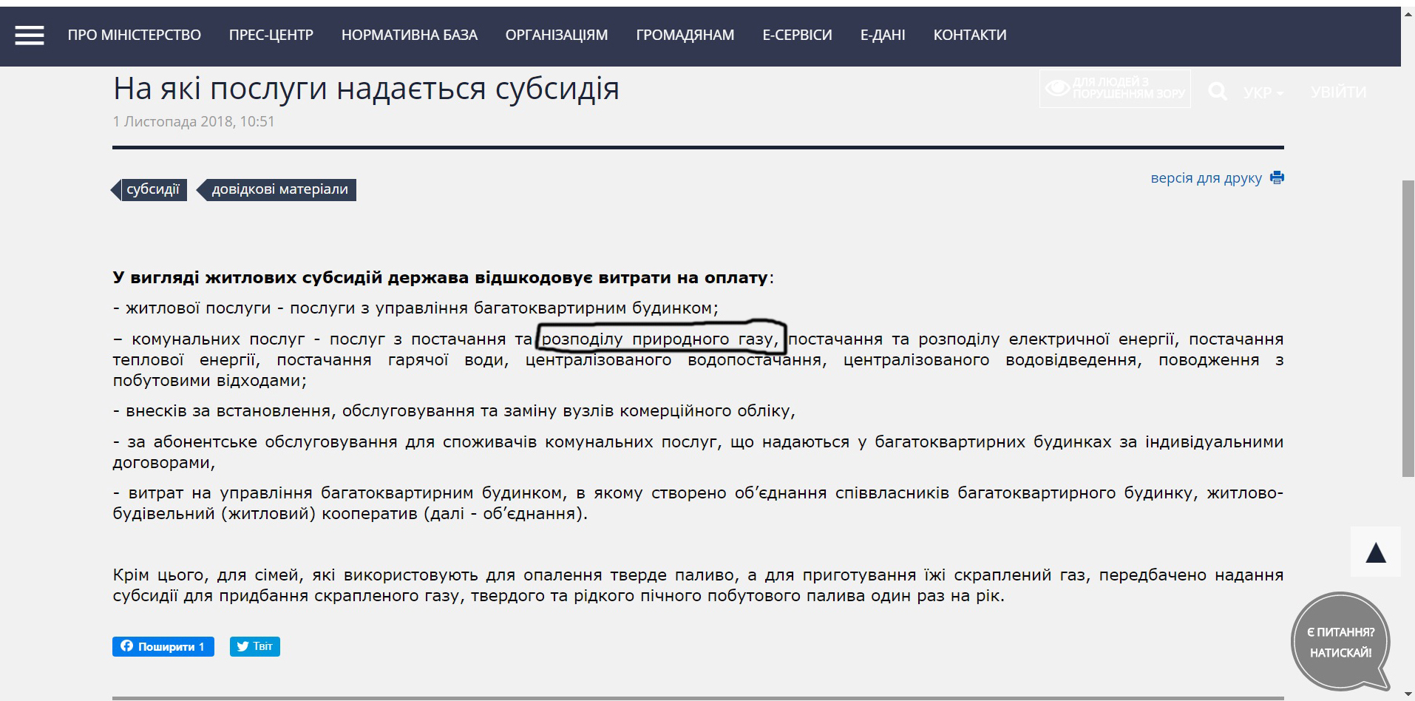Click the Twitter Твіт button
This screenshot has width=1415, height=701.
click(254, 646)
